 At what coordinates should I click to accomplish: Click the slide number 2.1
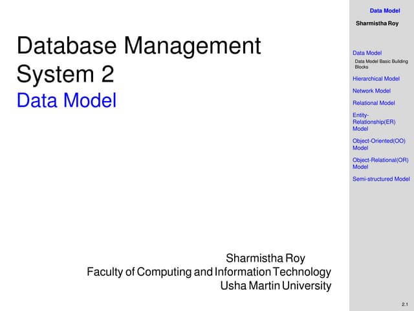pos(405,304)
